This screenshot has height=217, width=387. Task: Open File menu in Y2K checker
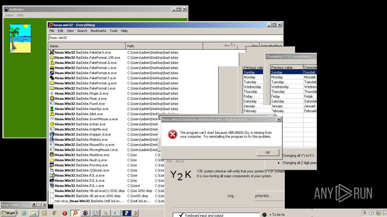click(x=169, y=161)
